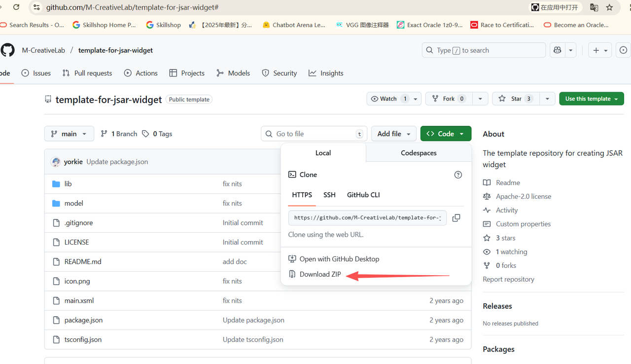Click the Watch button
Viewport: 631px width, 364px height.
coord(388,99)
